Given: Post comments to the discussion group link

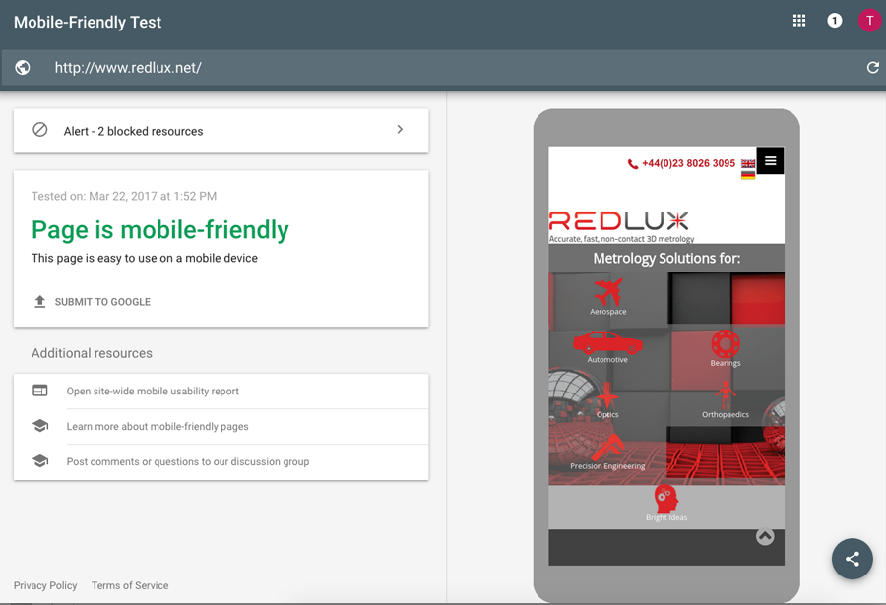Looking at the screenshot, I should click(188, 462).
